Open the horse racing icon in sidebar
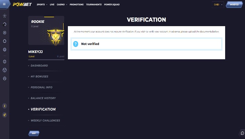The width and height of the screenshot is (245, 139). pos(5,24)
